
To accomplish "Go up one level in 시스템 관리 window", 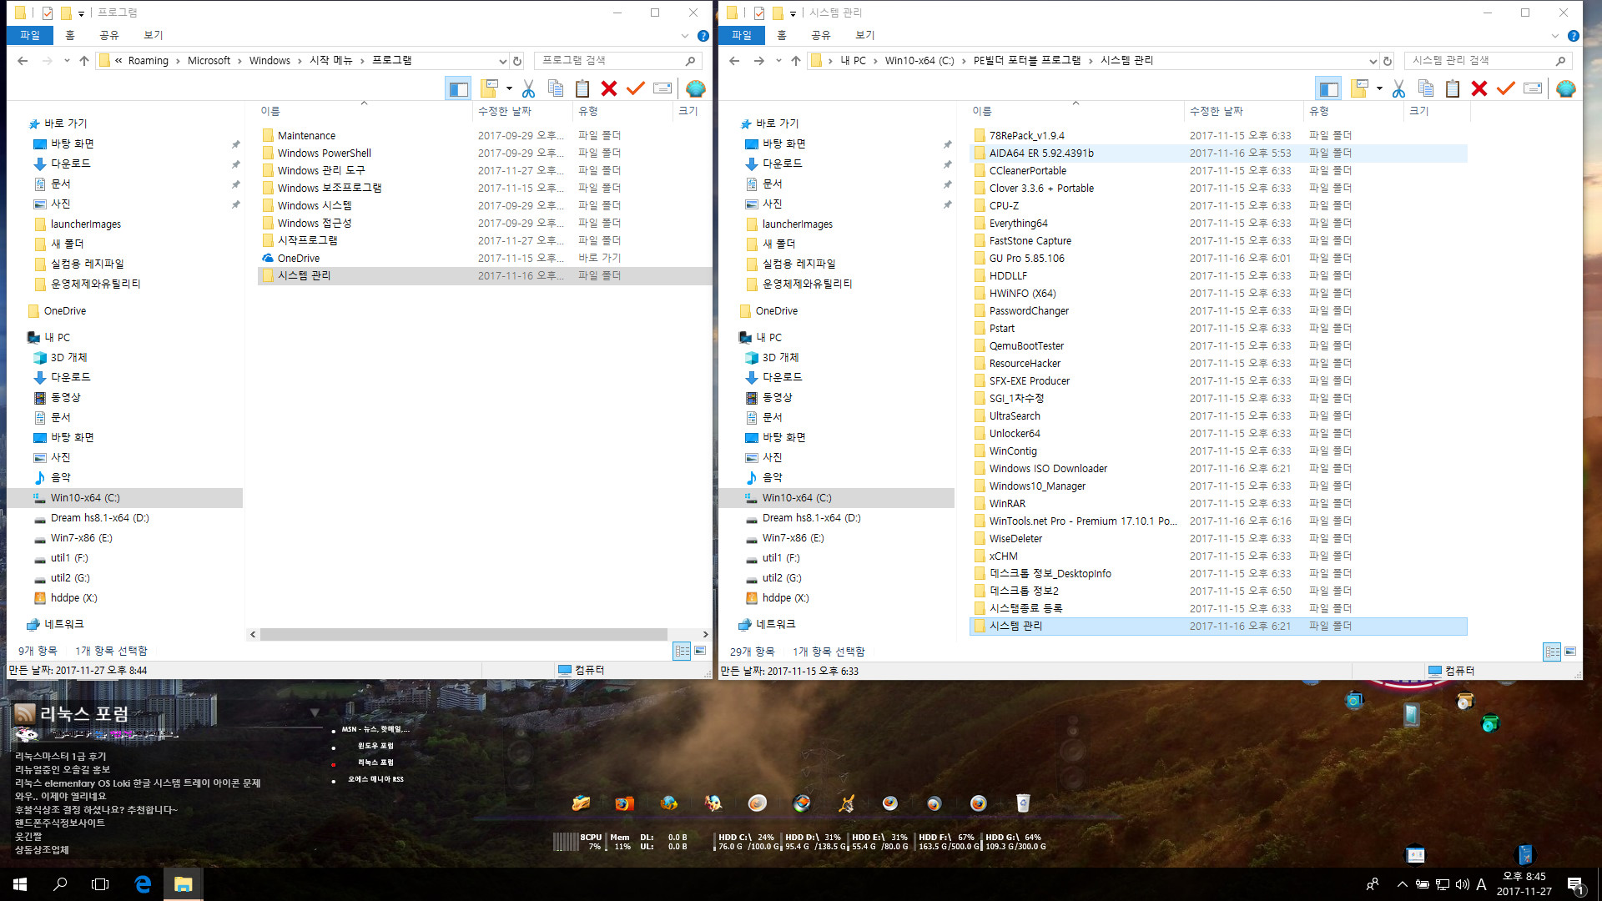I will 796,61.
